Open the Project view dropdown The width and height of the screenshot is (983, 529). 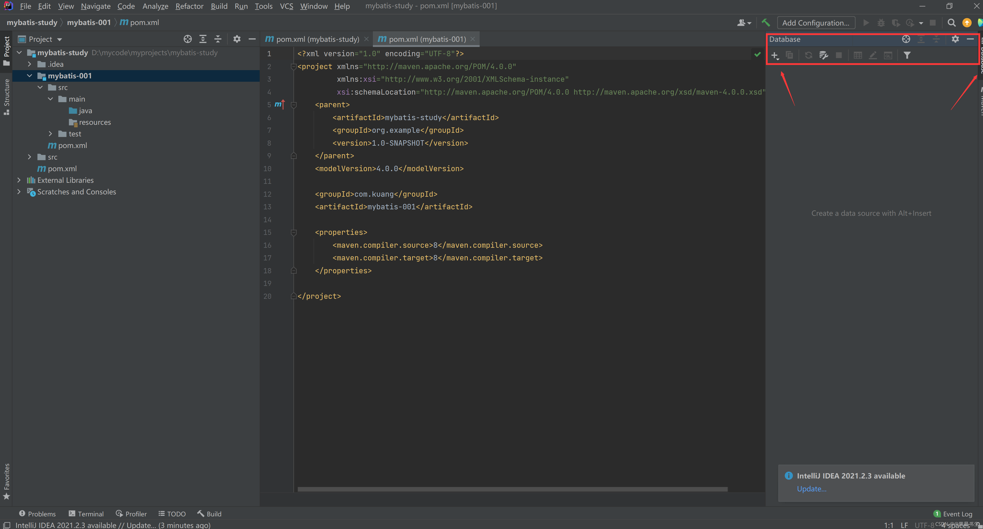point(40,39)
